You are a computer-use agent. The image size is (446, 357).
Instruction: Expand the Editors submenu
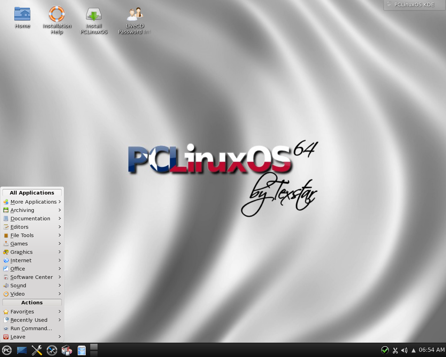32,227
